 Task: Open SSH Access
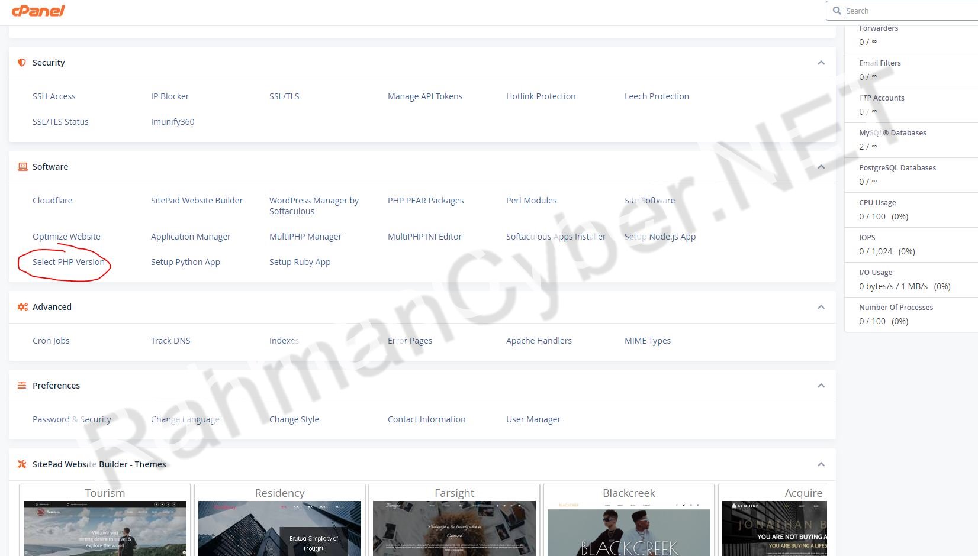pyautogui.click(x=54, y=96)
